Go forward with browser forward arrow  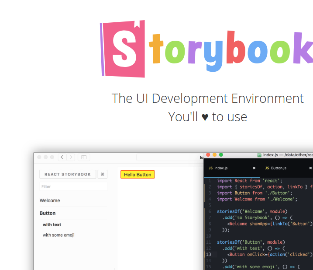[x=71, y=157]
